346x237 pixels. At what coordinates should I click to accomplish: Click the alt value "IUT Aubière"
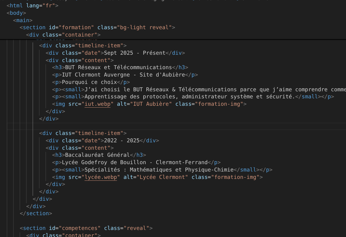pos(151,104)
